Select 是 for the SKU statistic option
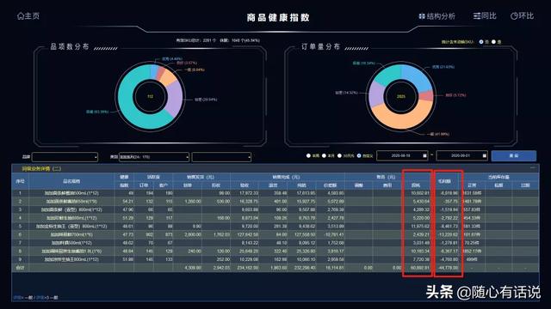551x309 pixels. 493,42
